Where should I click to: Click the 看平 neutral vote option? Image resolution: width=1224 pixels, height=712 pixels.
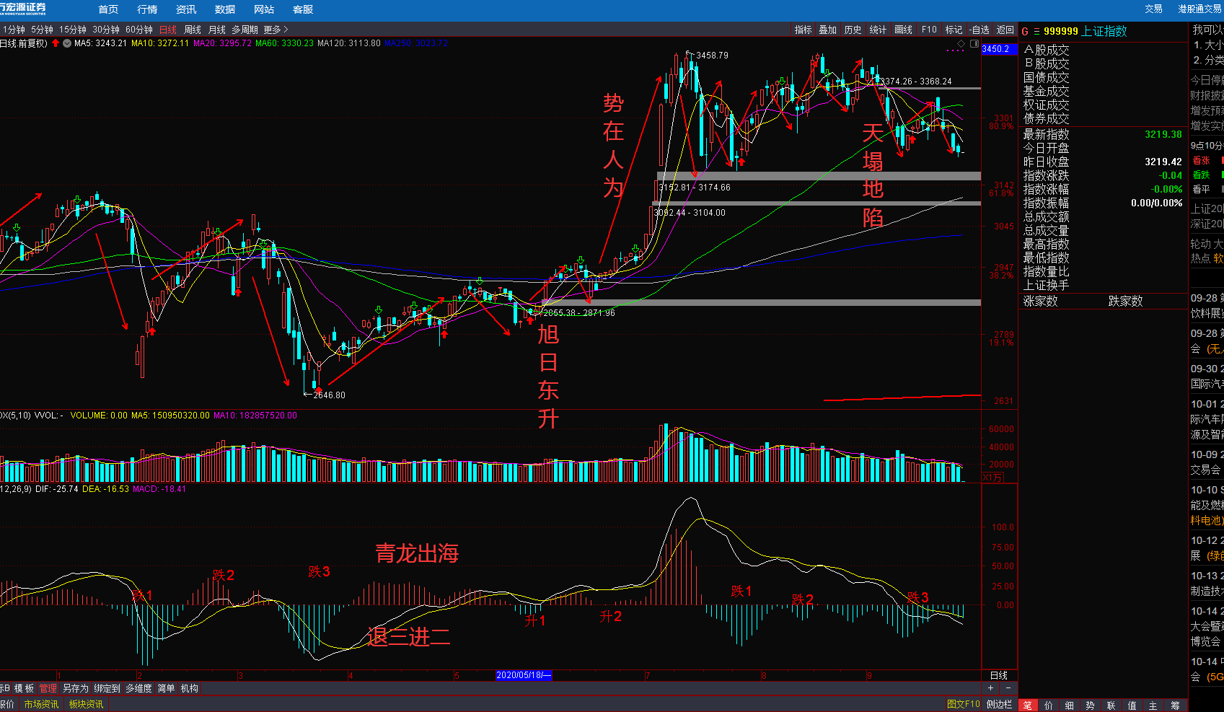pyautogui.click(x=1202, y=189)
